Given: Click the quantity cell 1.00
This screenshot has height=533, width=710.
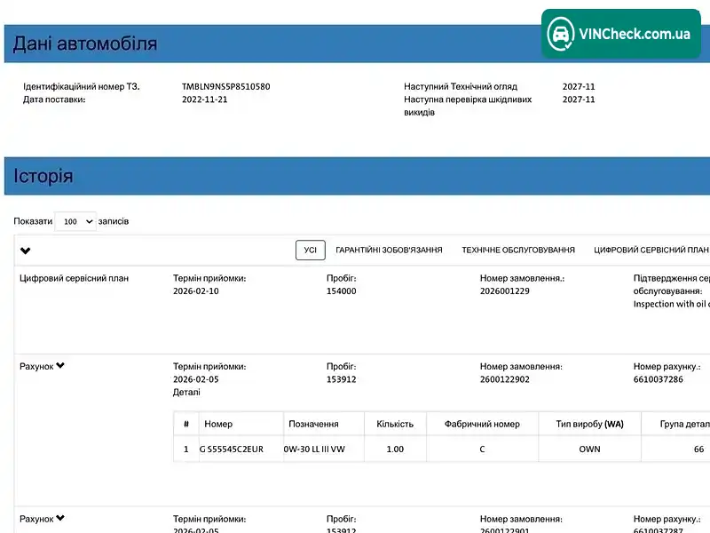Looking at the screenshot, I should 395,449.
